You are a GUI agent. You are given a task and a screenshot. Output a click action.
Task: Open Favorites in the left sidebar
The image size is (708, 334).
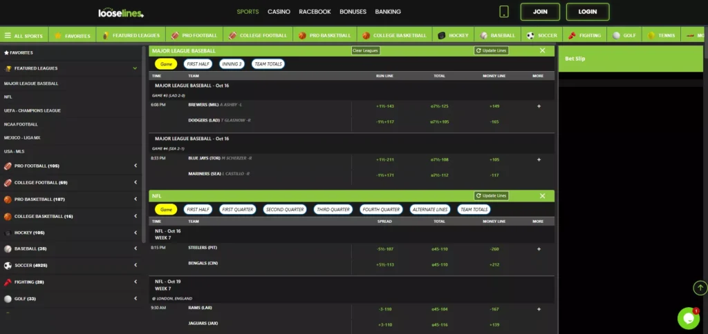point(19,52)
